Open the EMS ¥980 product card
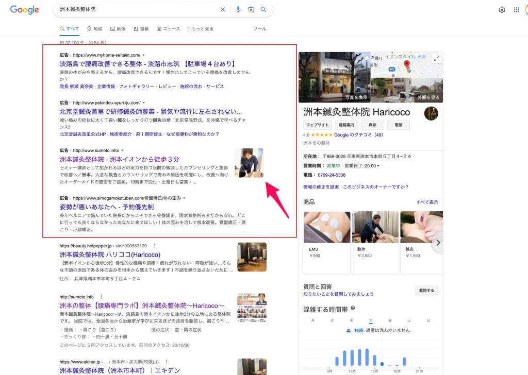528x375 pixels. (327, 243)
